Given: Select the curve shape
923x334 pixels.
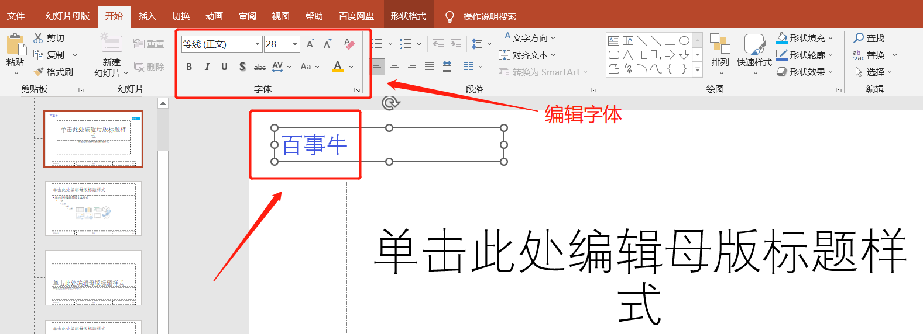Looking at the screenshot, I should (656, 69).
